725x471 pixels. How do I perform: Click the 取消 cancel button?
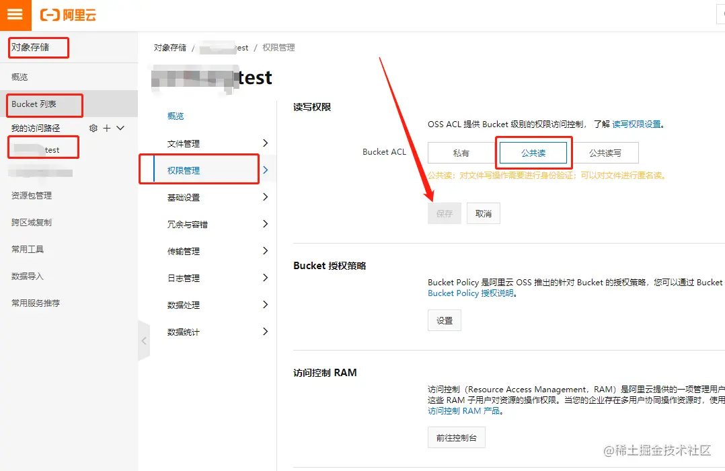coord(483,213)
